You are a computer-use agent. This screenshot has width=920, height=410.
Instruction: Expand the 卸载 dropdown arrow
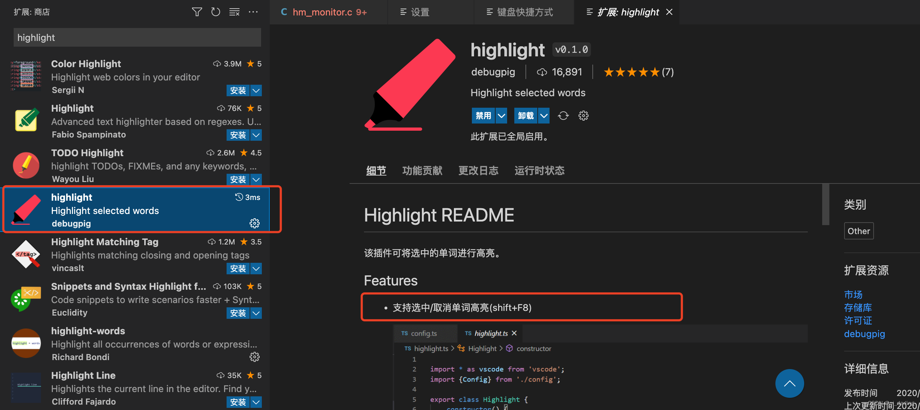coord(544,116)
